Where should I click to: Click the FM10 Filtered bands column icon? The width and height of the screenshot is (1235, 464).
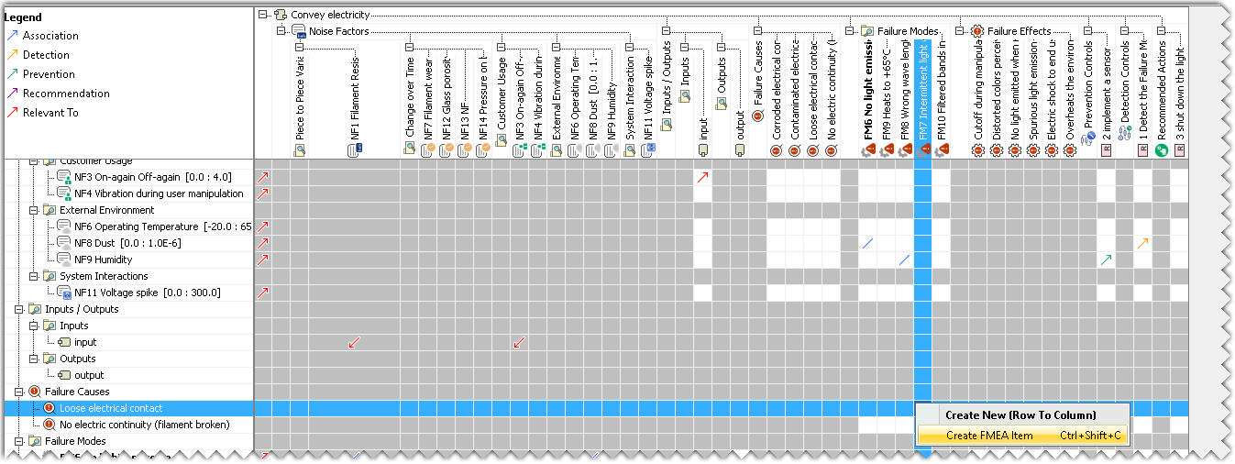click(941, 149)
